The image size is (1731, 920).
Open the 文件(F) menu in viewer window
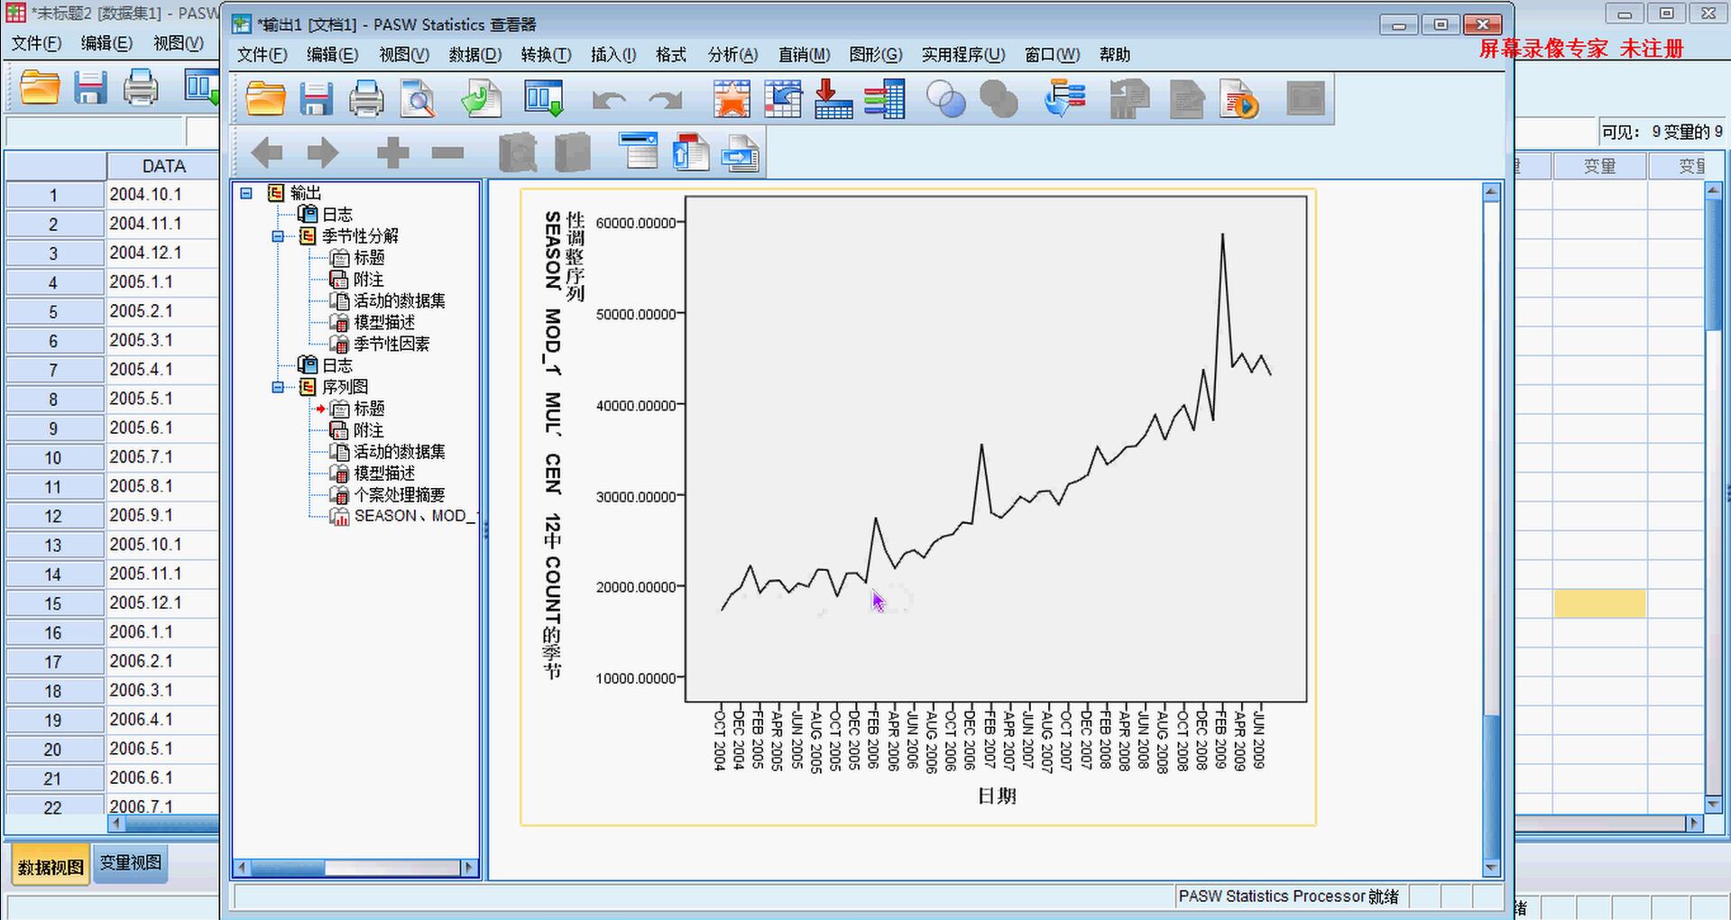pyautogui.click(x=262, y=55)
